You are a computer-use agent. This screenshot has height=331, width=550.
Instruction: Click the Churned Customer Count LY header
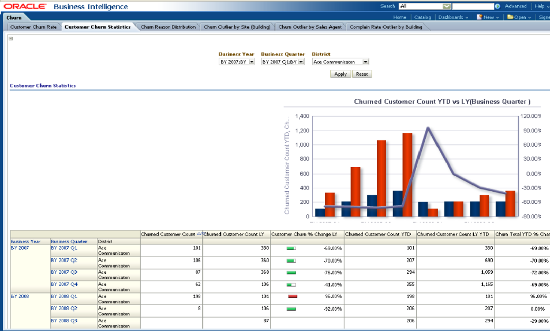pos(234,234)
